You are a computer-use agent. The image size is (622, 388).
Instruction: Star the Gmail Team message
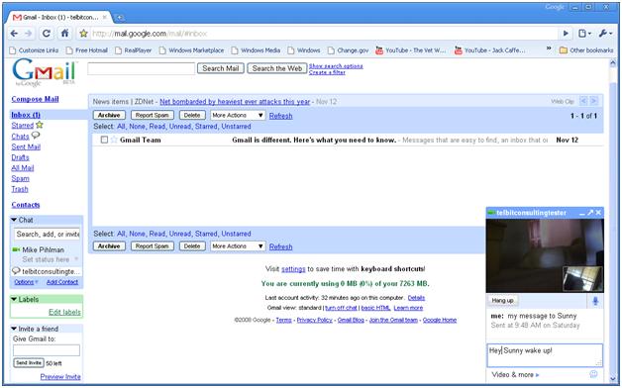click(114, 140)
